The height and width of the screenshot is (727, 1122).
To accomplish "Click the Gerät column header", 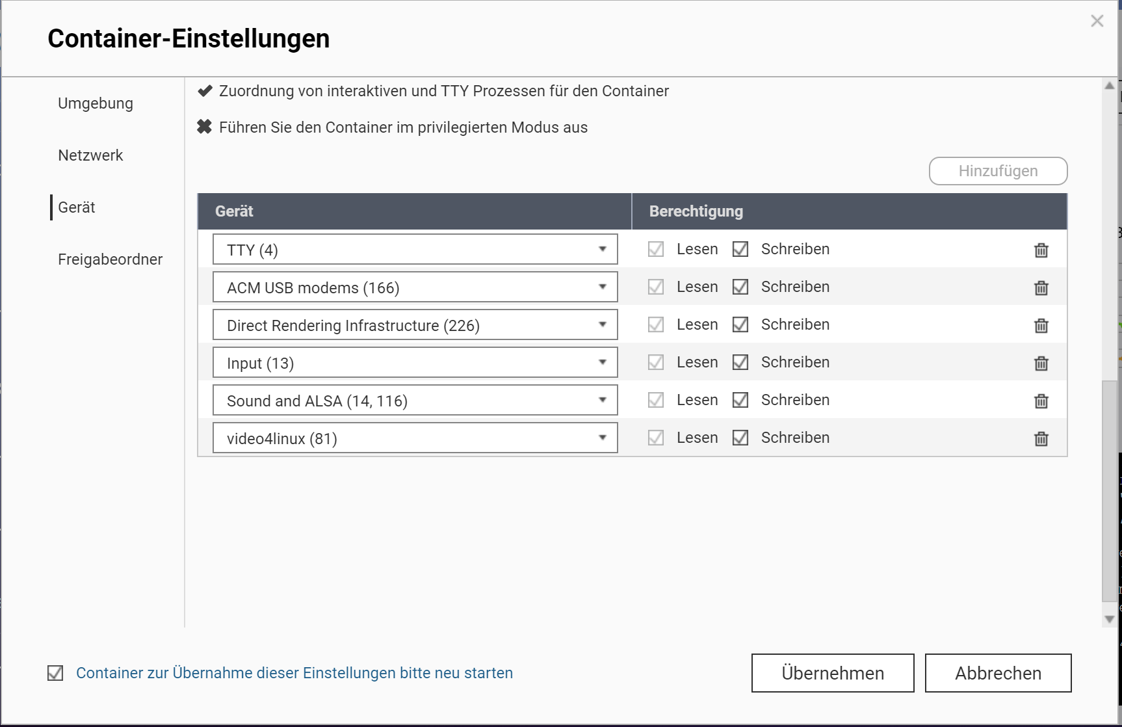I will coord(415,211).
